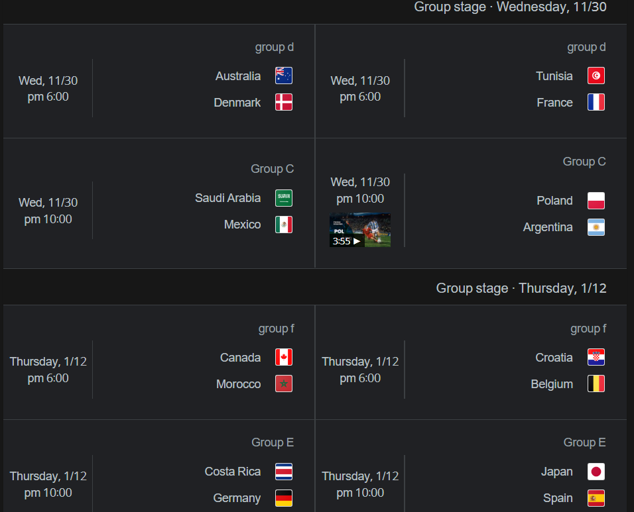Screen dimensions: 634x512
Task: Click the Japan flag icon
Action: pyautogui.click(x=596, y=472)
